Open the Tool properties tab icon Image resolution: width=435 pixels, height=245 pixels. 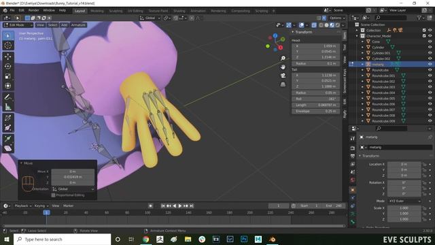click(352, 138)
